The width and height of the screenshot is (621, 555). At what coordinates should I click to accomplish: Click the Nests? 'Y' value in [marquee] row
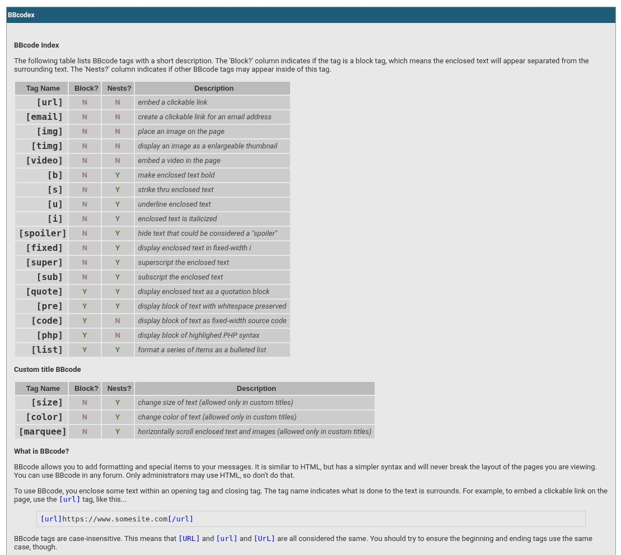tap(118, 432)
